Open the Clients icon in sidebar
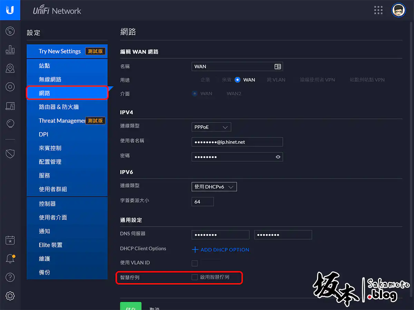 (x=10, y=87)
